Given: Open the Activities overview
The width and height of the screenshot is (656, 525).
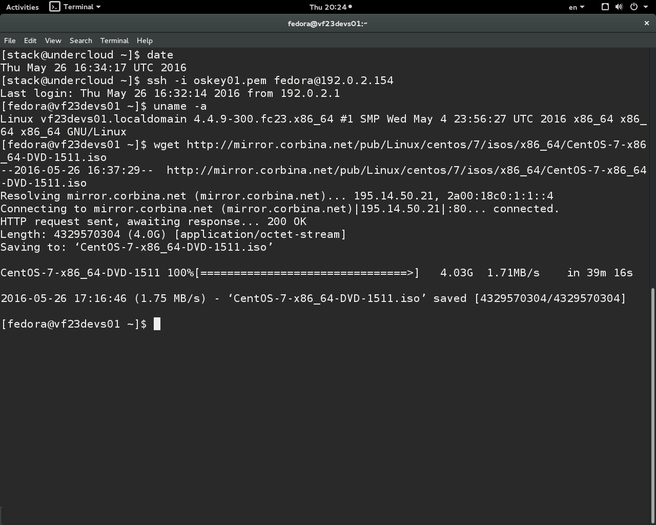Looking at the screenshot, I should pos(22,7).
